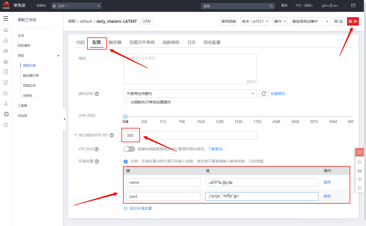Image resolution: width=366 pixels, height=226 pixels.
Task: Collapse the 函数 sidebar section
Action: 58,56
